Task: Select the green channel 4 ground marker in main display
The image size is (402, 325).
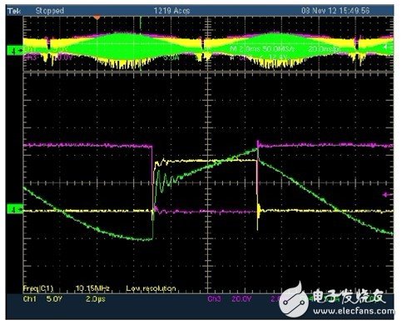Action: click(x=15, y=209)
